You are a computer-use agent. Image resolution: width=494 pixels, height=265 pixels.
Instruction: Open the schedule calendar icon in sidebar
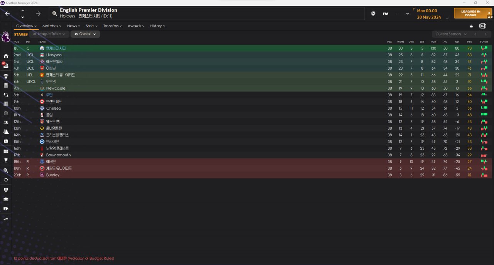point(6,151)
